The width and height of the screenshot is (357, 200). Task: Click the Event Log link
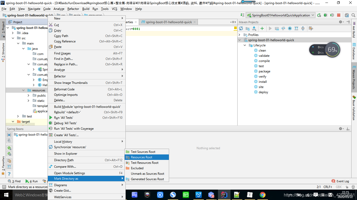(x=342, y=181)
